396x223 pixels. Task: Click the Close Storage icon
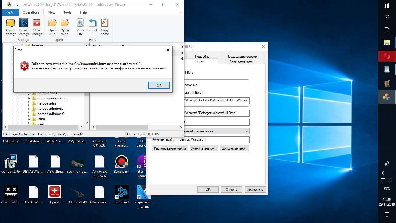pyautogui.click(x=37, y=27)
